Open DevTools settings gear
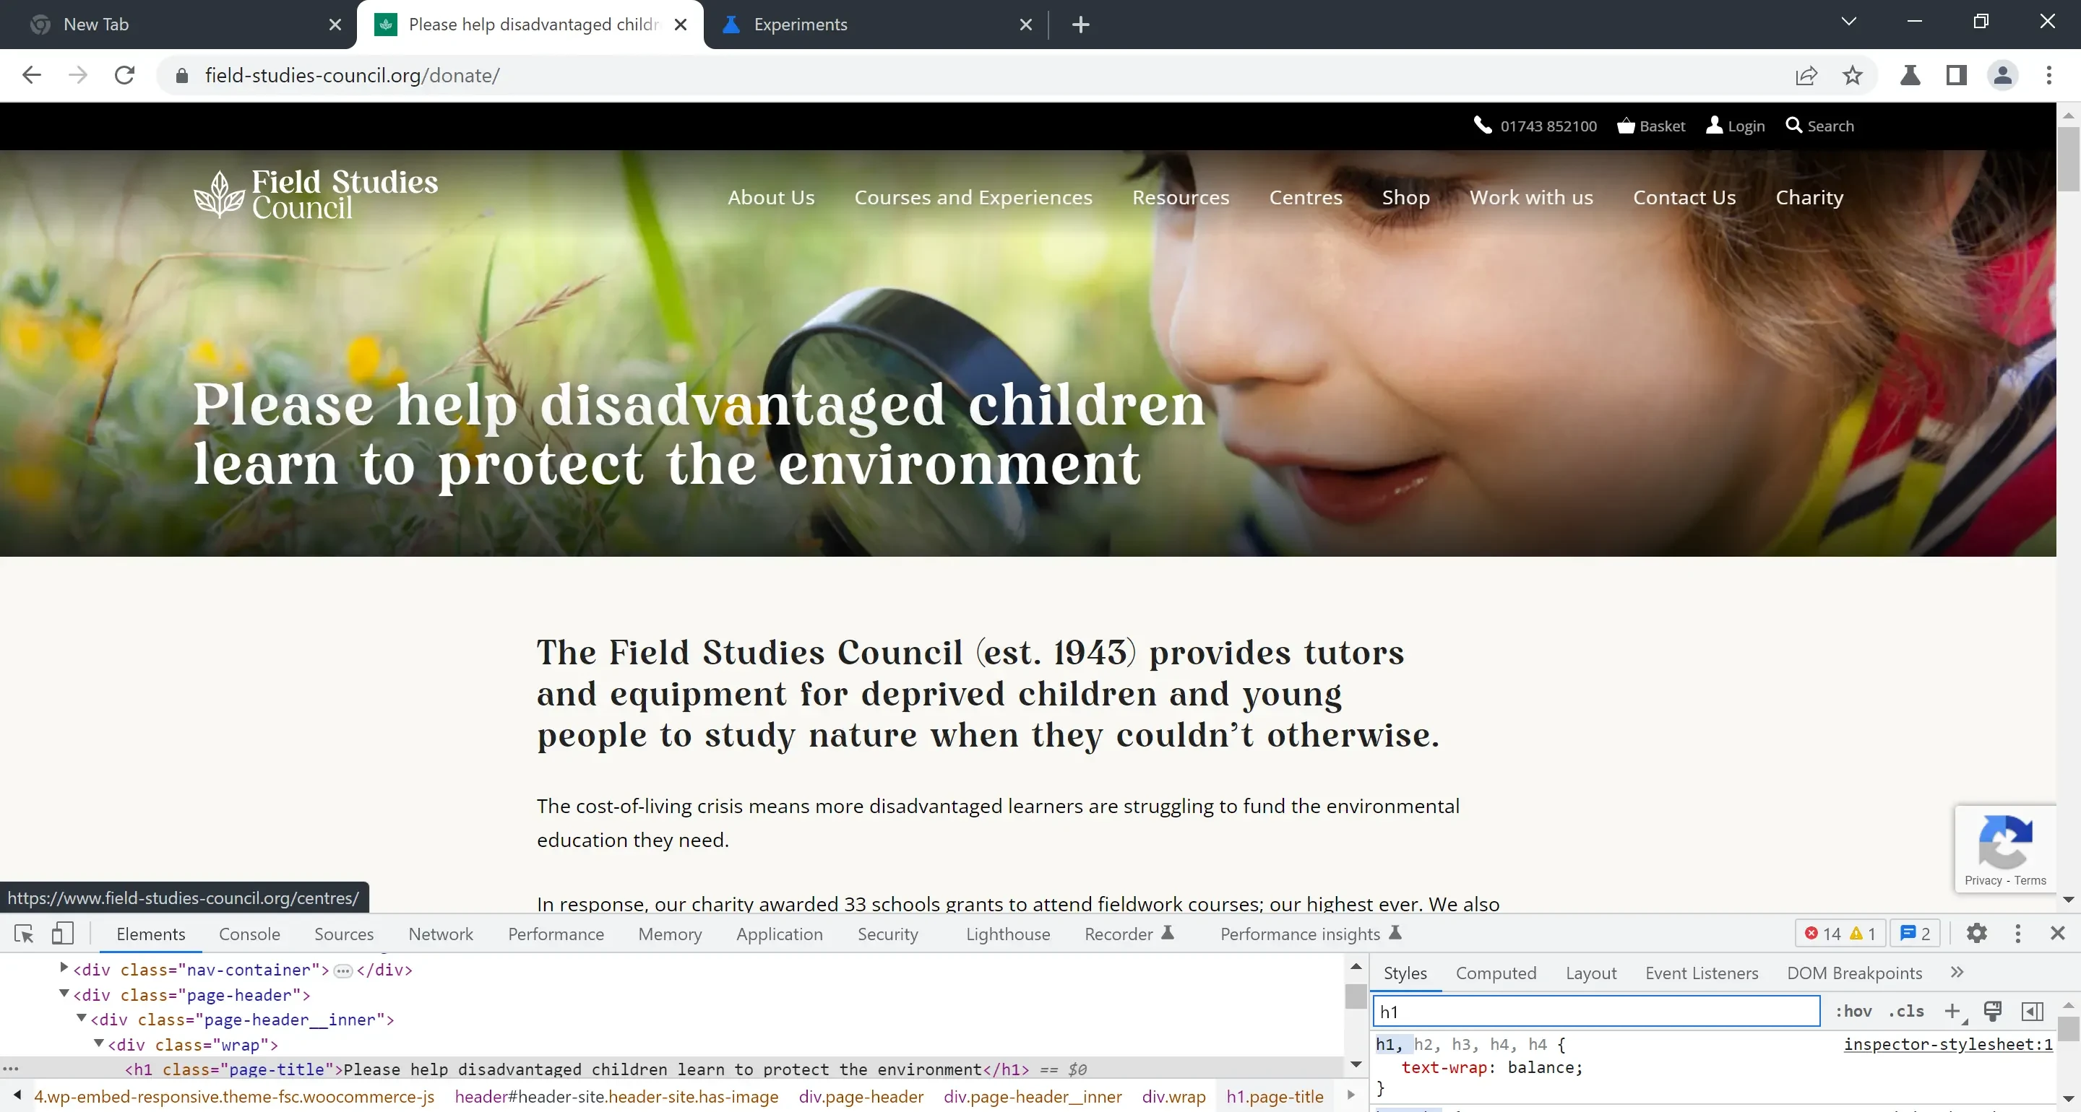This screenshot has width=2081, height=1112. [x=1976, y=934]
